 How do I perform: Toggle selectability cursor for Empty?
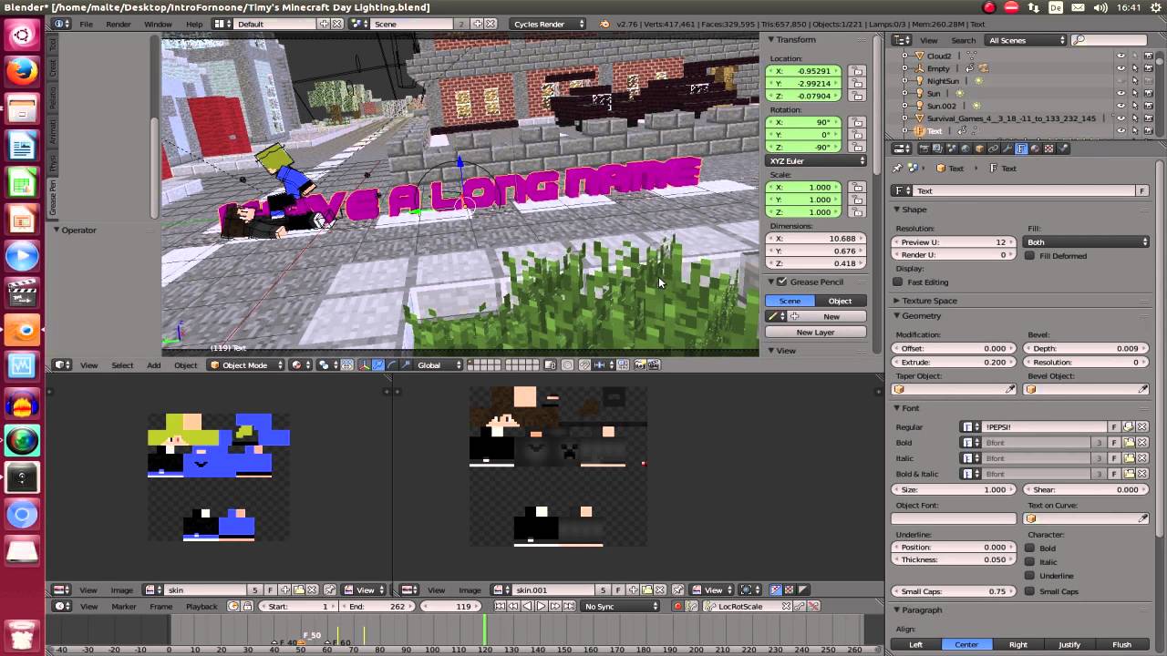(x=1135, y=68)
